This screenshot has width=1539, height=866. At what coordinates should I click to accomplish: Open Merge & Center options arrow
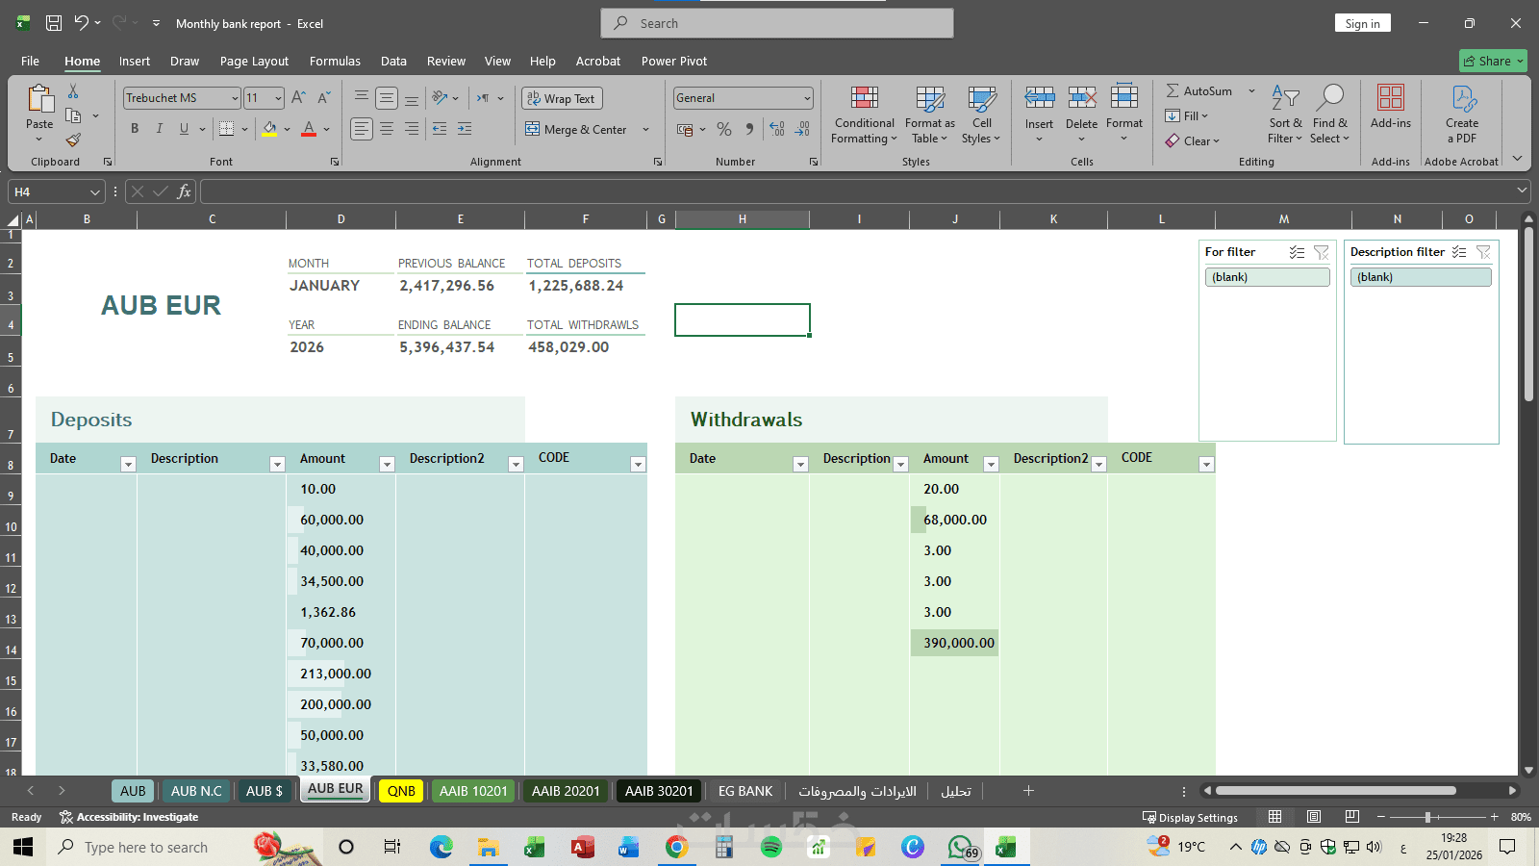(x=645, y=129)
